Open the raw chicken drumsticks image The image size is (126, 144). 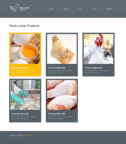tap(62, 95)
